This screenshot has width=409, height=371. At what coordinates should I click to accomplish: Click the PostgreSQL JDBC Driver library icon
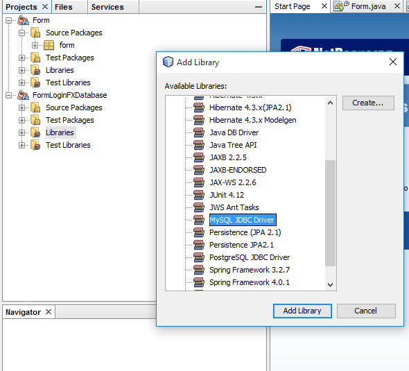tap(199, 257)
